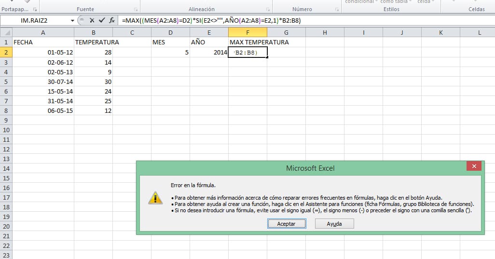Select column H header

(x=325, y=32)
